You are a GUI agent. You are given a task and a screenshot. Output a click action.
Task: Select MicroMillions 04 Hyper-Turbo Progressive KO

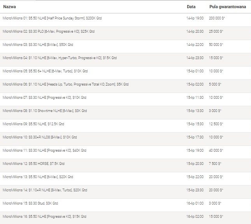pyautogui.click(x=60, y=58)
